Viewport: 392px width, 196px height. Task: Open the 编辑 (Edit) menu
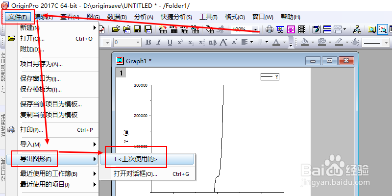pyautogui.click(x=44, y=17)
